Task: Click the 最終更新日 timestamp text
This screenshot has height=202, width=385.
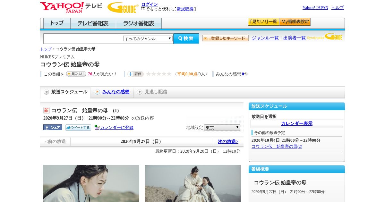Action: [x=198, y=151]
